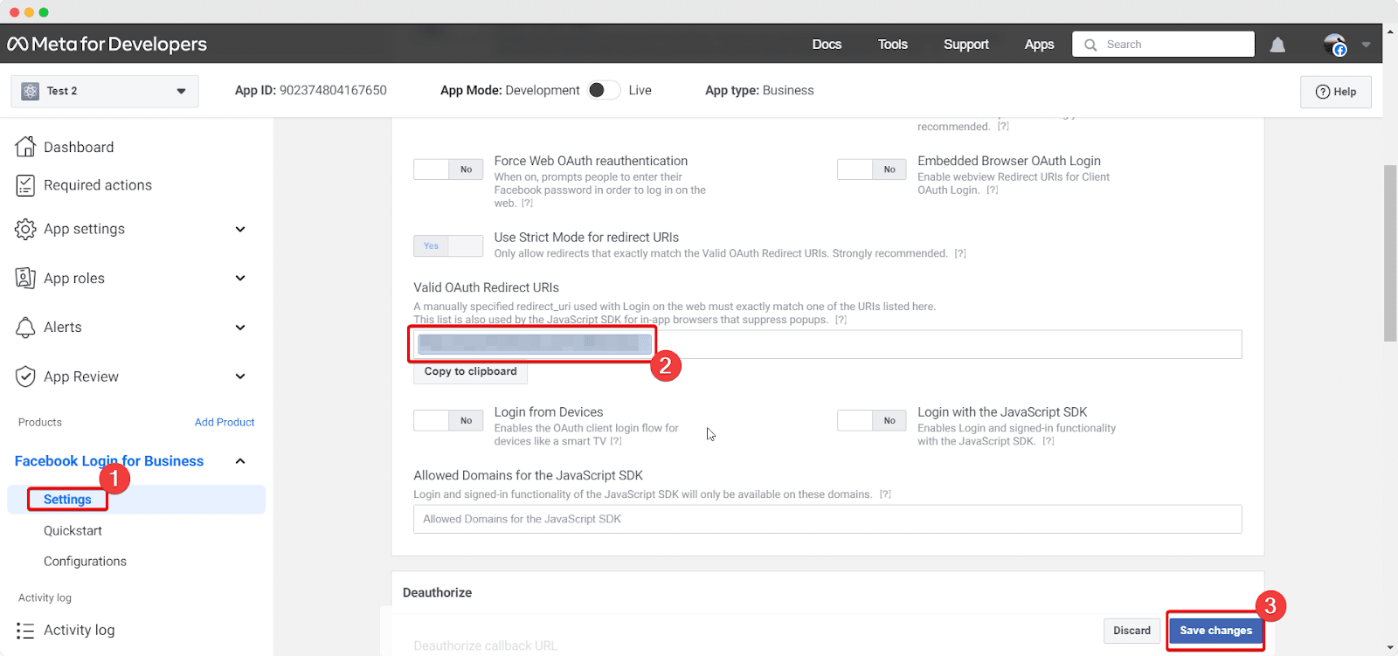Open the account dropdown arrow
The height and width of the screenshot is (656, 1398).
1366,45
